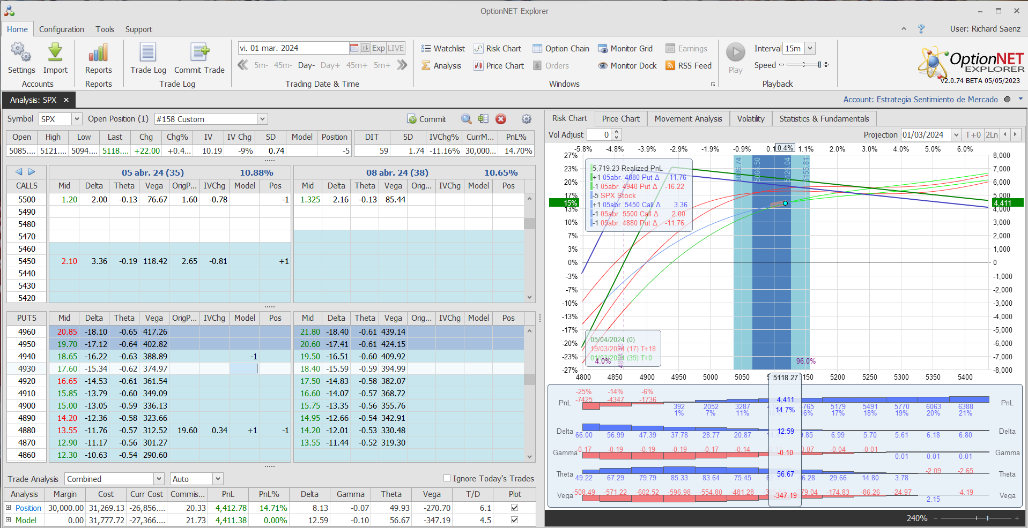This screenshot has width=1028, height=528.
Task: Click the spreadsheet export icon next to search
Action: [483, 119]
